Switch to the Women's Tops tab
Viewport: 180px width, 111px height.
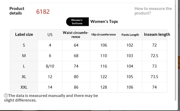[104, 22]
